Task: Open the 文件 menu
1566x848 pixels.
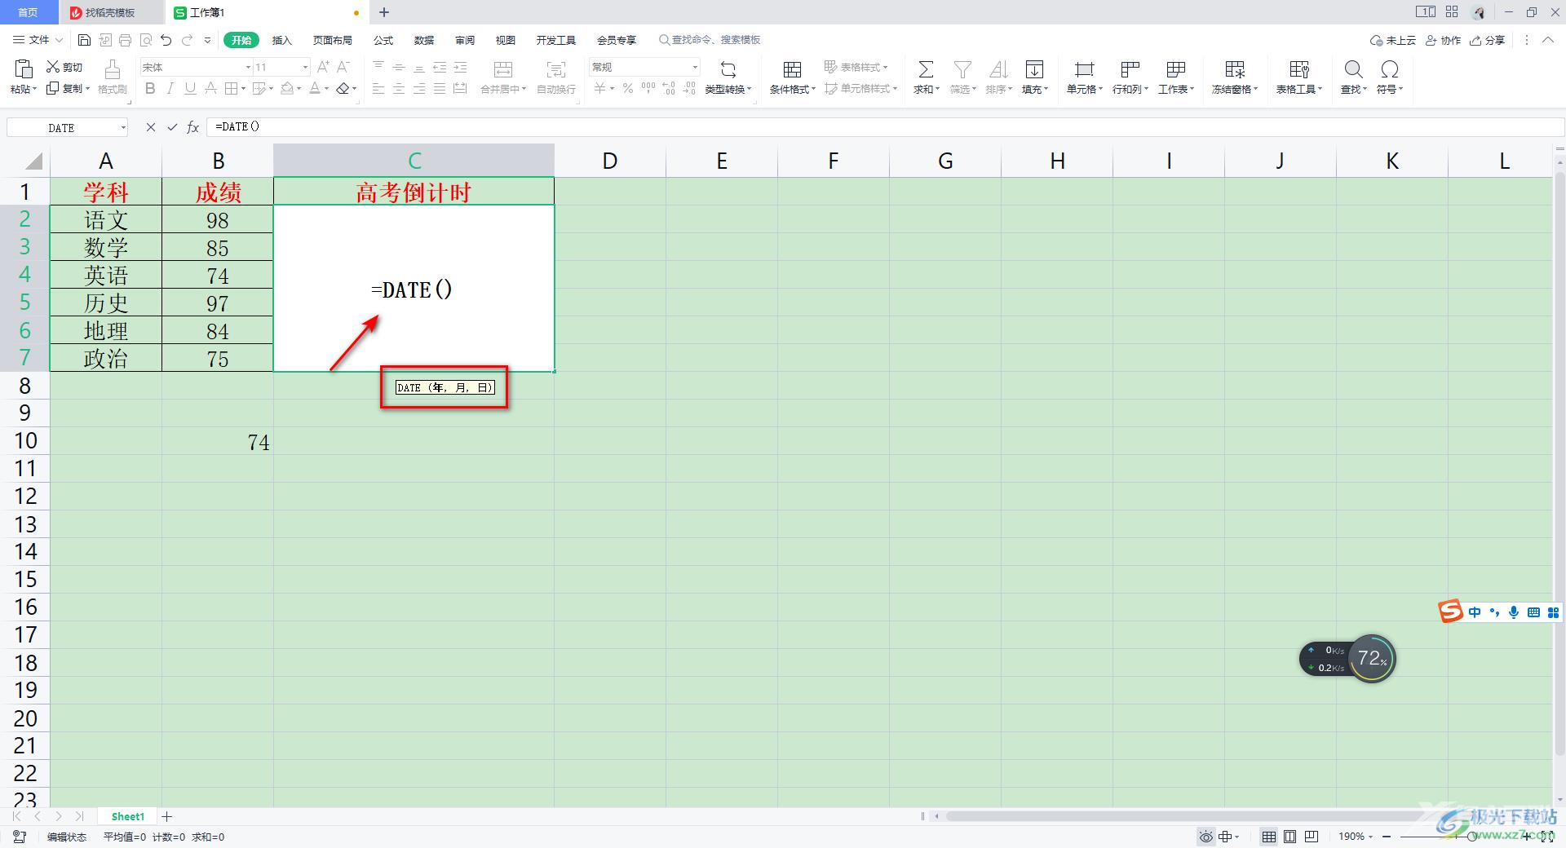Action: click(38, 40)
